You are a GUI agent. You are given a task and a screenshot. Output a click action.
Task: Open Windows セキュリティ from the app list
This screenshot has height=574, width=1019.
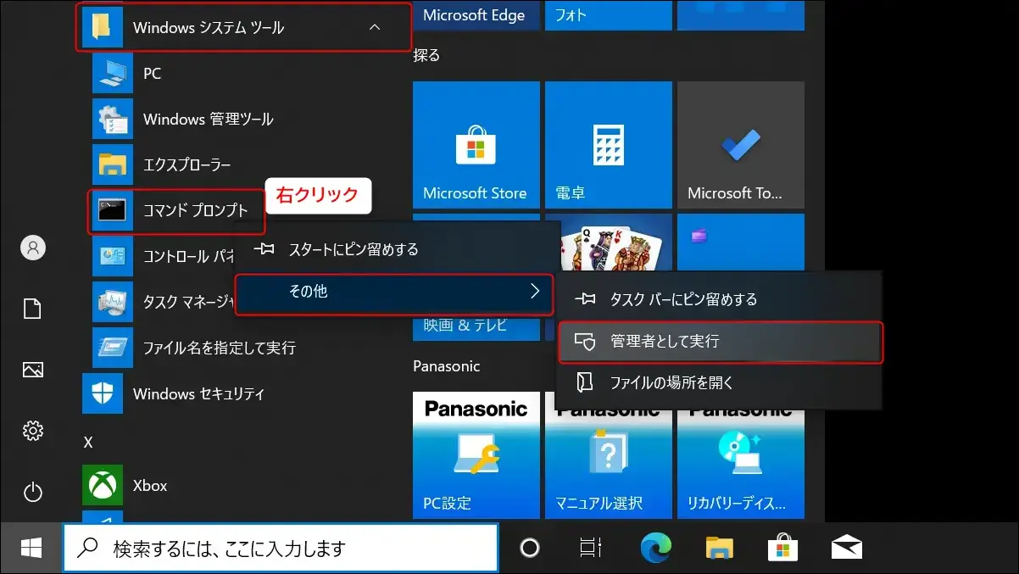coord(199,393)
